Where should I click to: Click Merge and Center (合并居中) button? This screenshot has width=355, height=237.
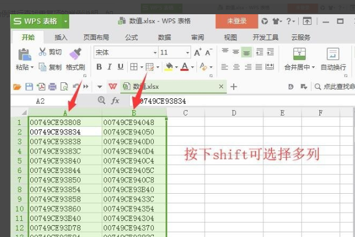pyautogui.click(x=299, y=59)
